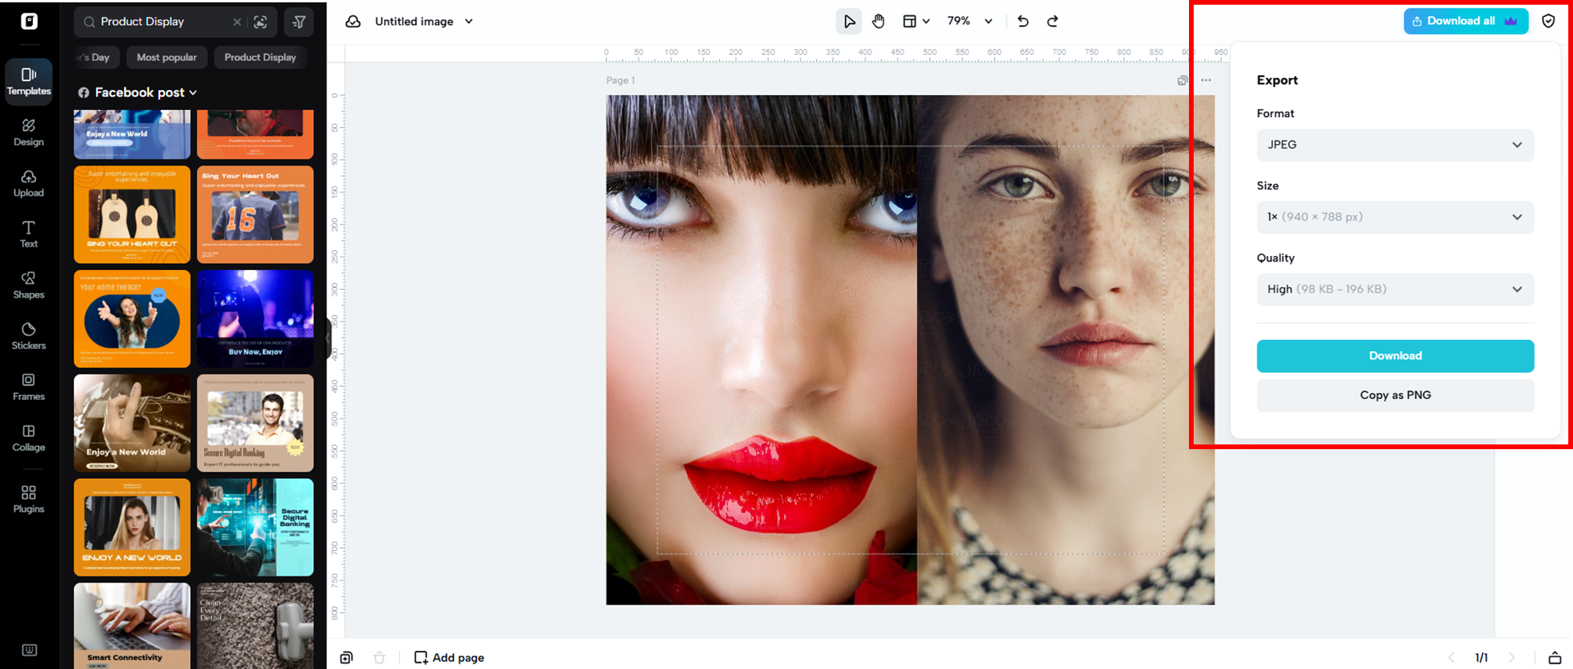Image resolution: width=1573 pixels, height=669 pixels.
Task: Select the Product Display category tab
Action: tap(260, 57)
